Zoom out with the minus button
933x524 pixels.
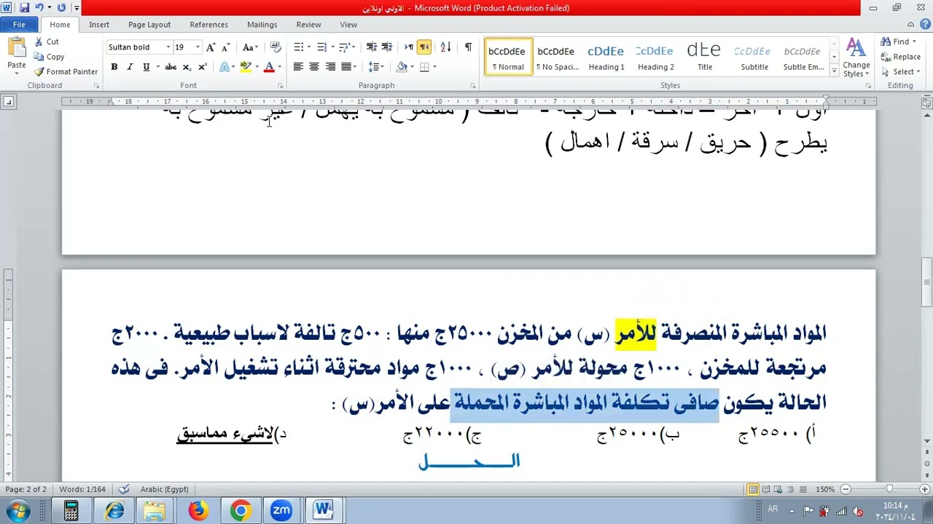pos(846,489)
